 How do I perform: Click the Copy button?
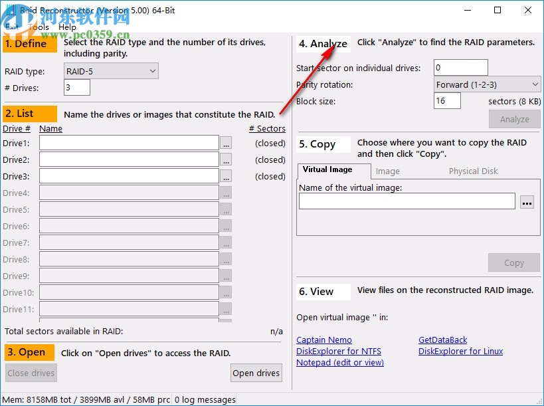point(514,262)
